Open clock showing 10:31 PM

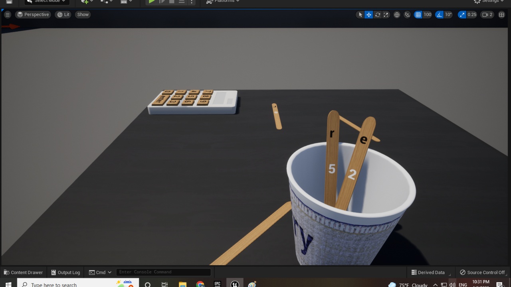click(481, 283)
